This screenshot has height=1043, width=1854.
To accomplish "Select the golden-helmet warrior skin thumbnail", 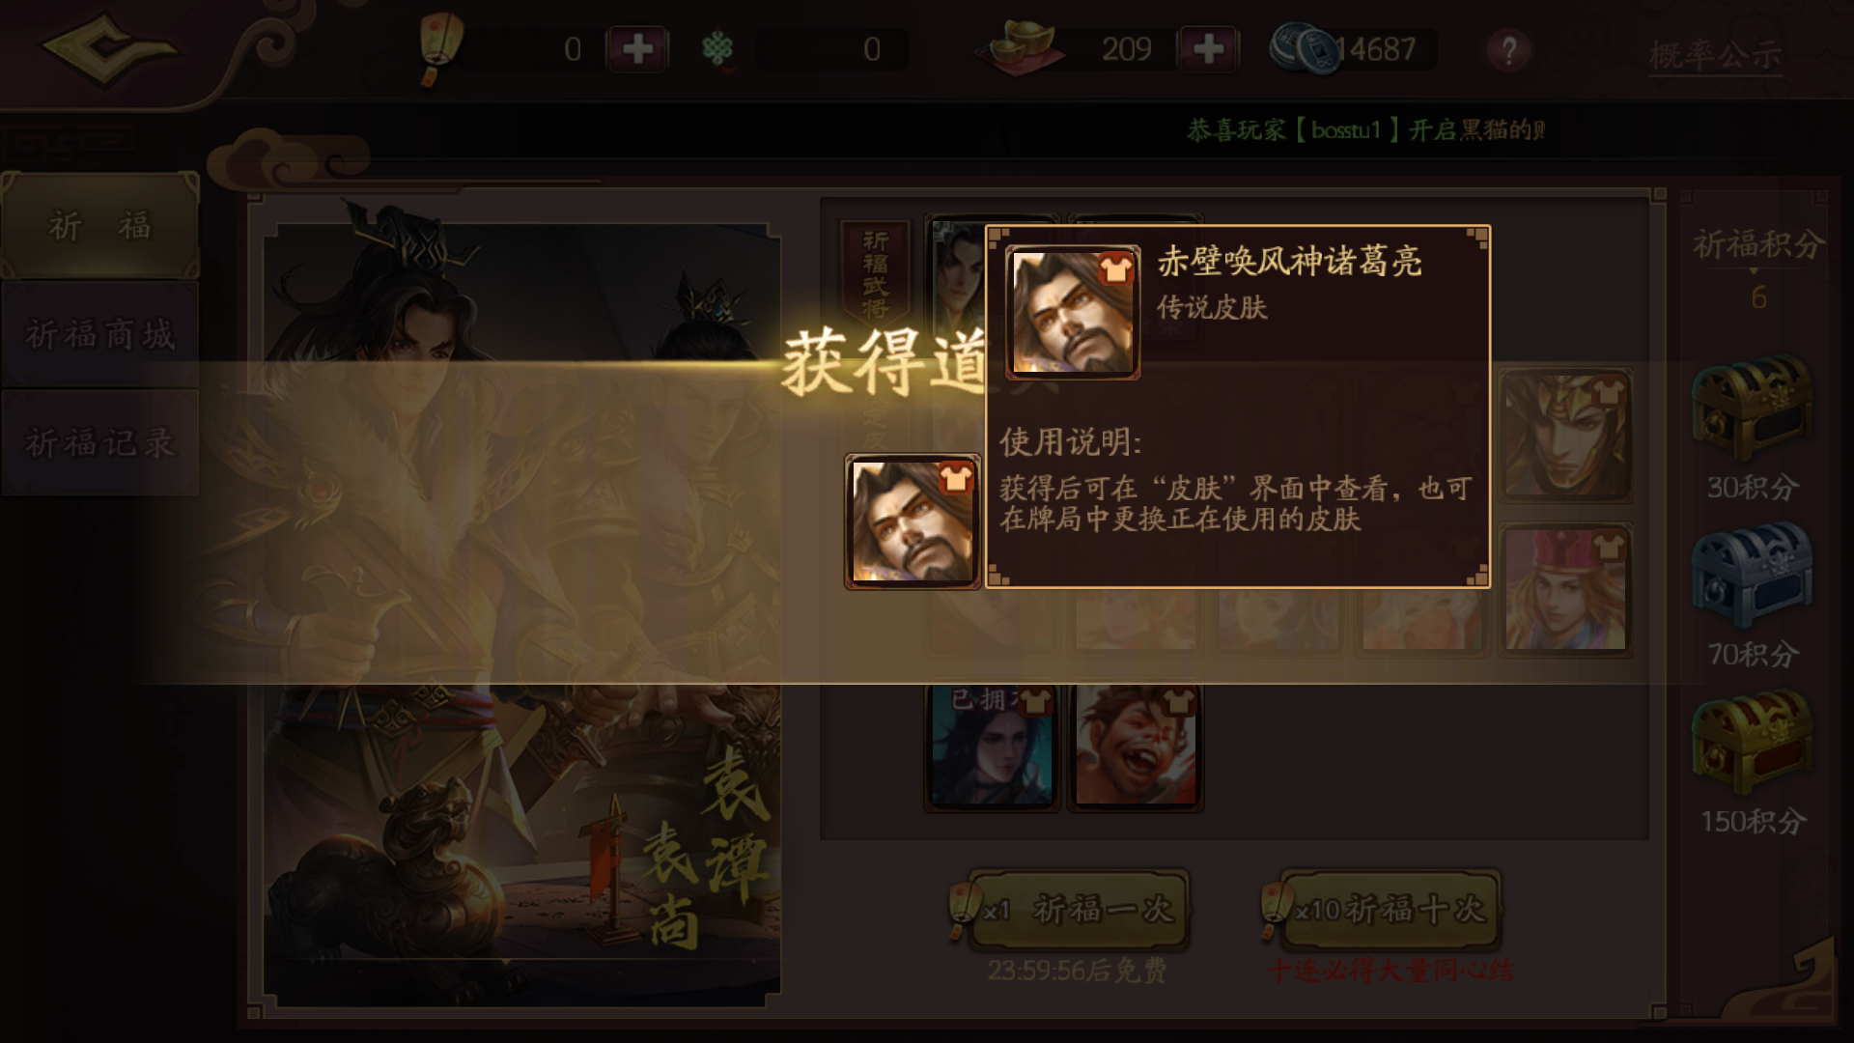I will [x=1565, y=436].
